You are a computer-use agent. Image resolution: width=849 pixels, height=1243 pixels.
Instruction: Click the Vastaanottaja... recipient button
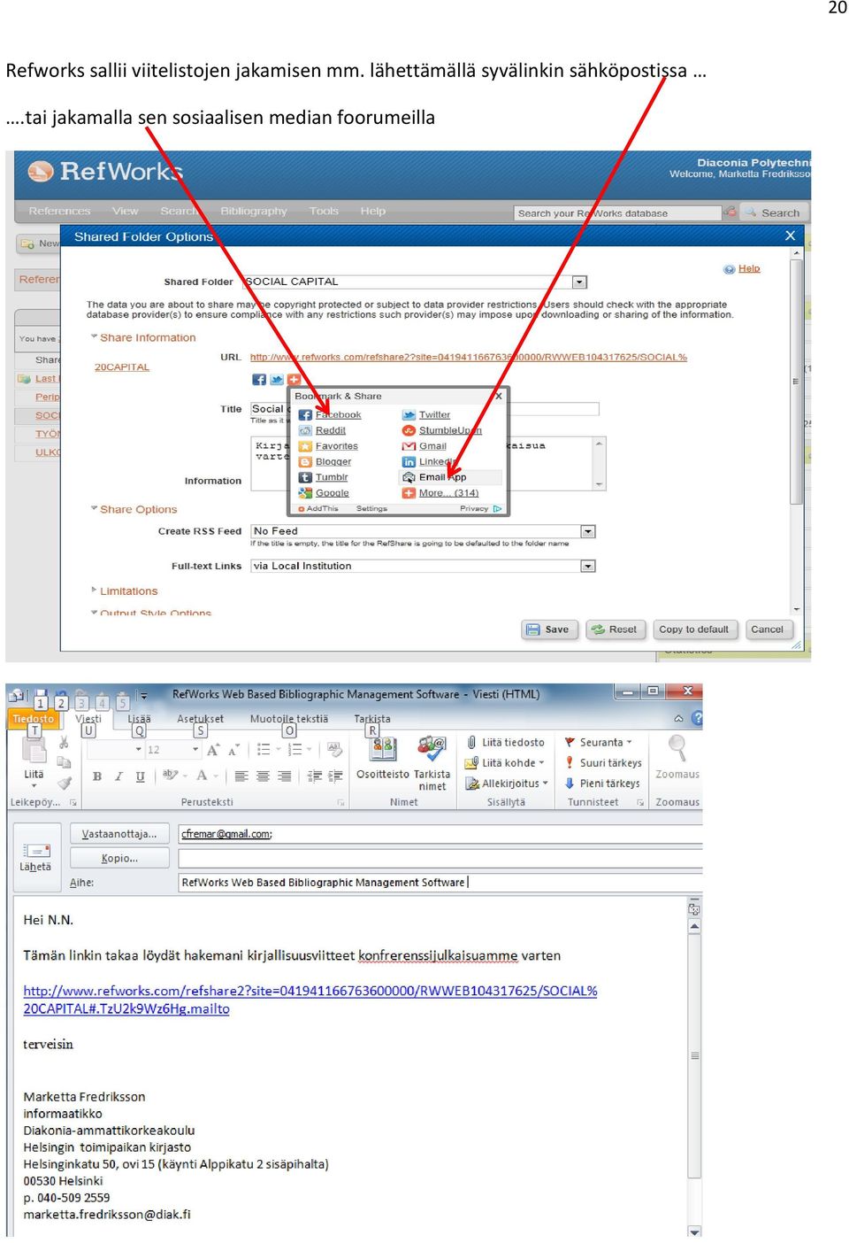coord(119,834)
